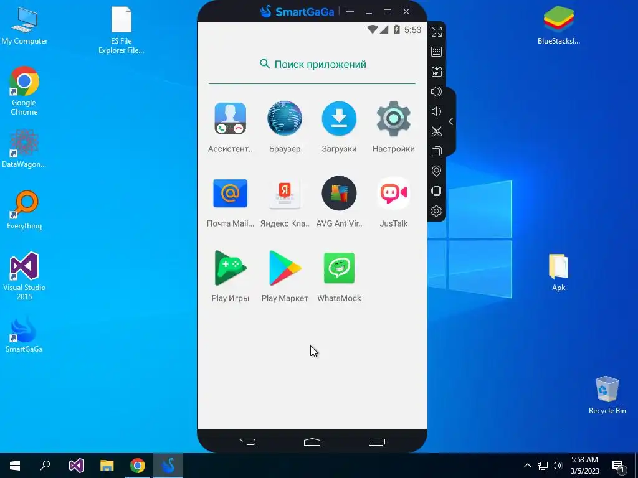Toggle SmartGaGa fullscreen from the sidebar
This screenshot has height=478, width=638.
[437, 32]
